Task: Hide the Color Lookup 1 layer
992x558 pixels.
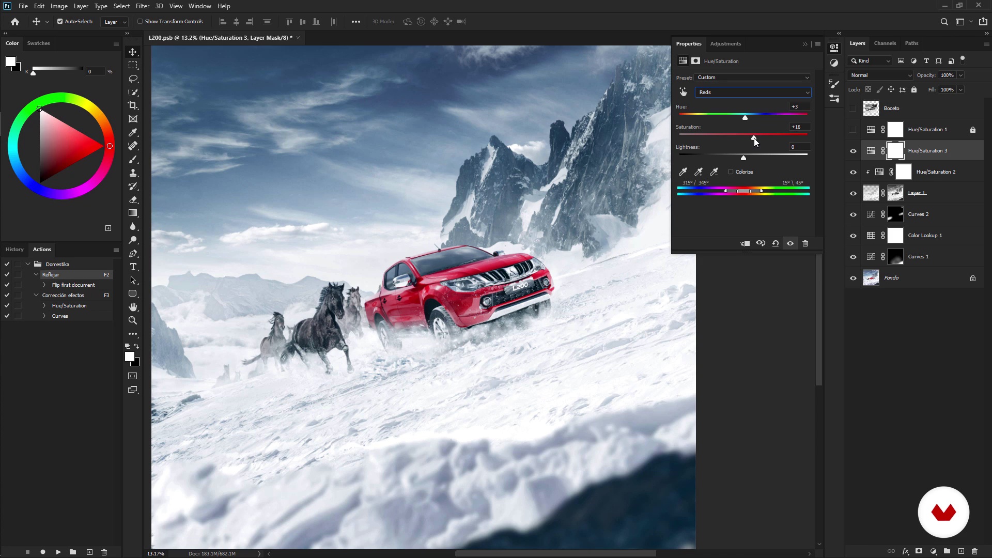Action: (x=853, y=236)
